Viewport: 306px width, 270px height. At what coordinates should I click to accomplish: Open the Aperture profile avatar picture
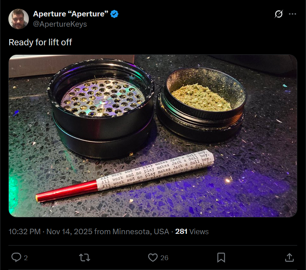coord(19,19)
